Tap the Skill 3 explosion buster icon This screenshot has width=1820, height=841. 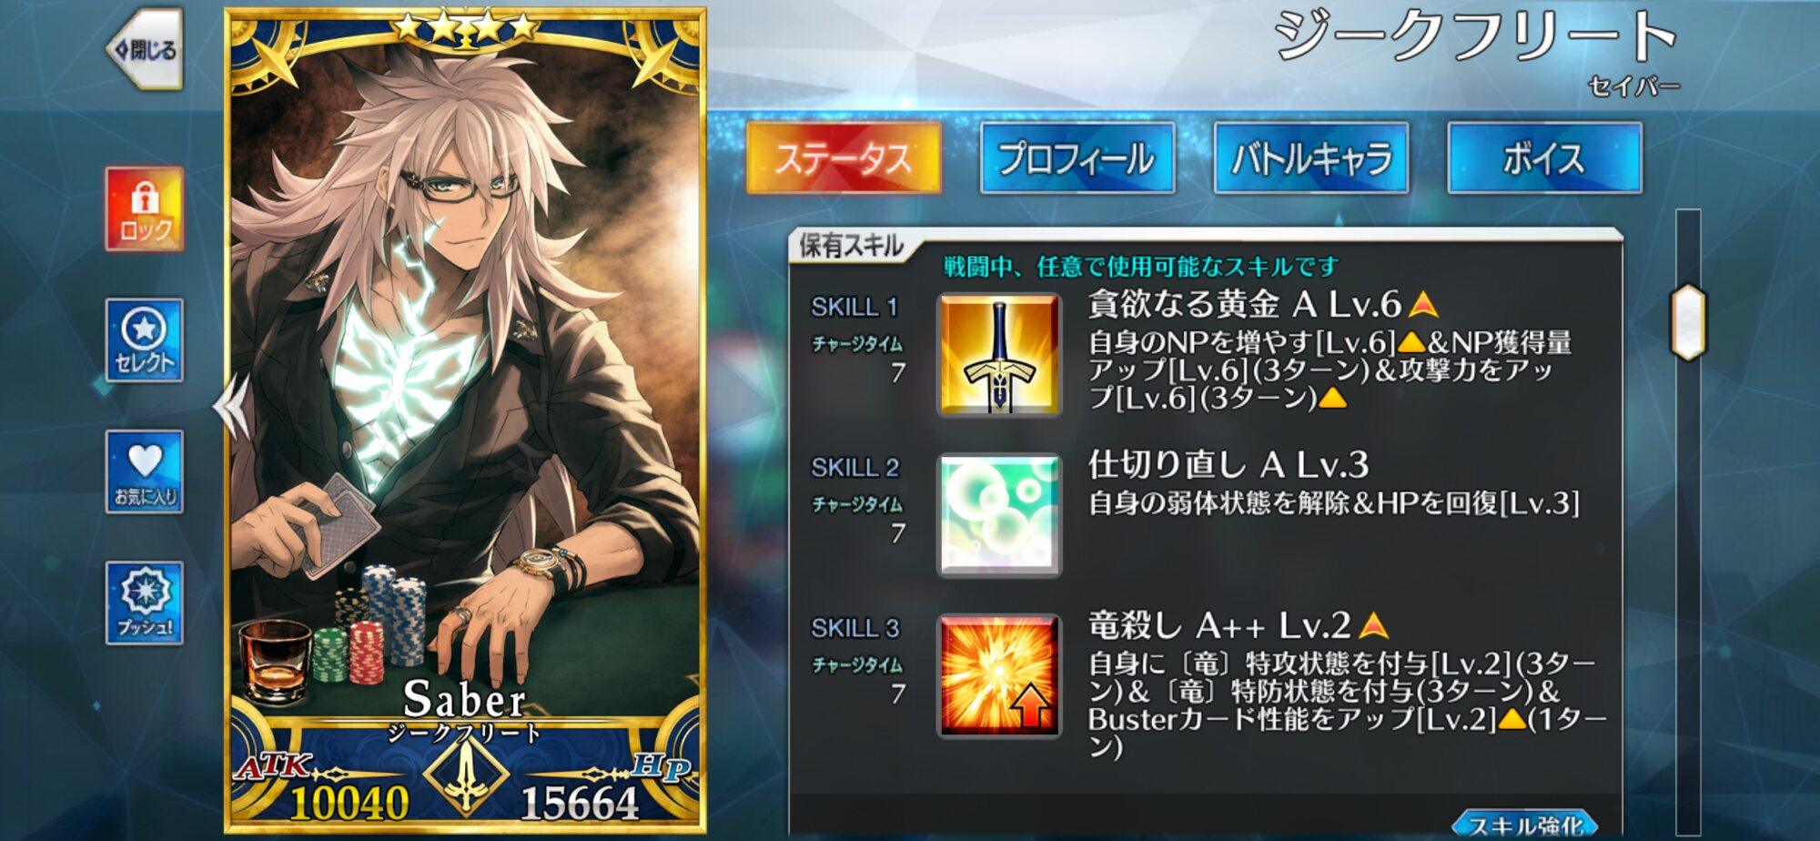(999, 675)
